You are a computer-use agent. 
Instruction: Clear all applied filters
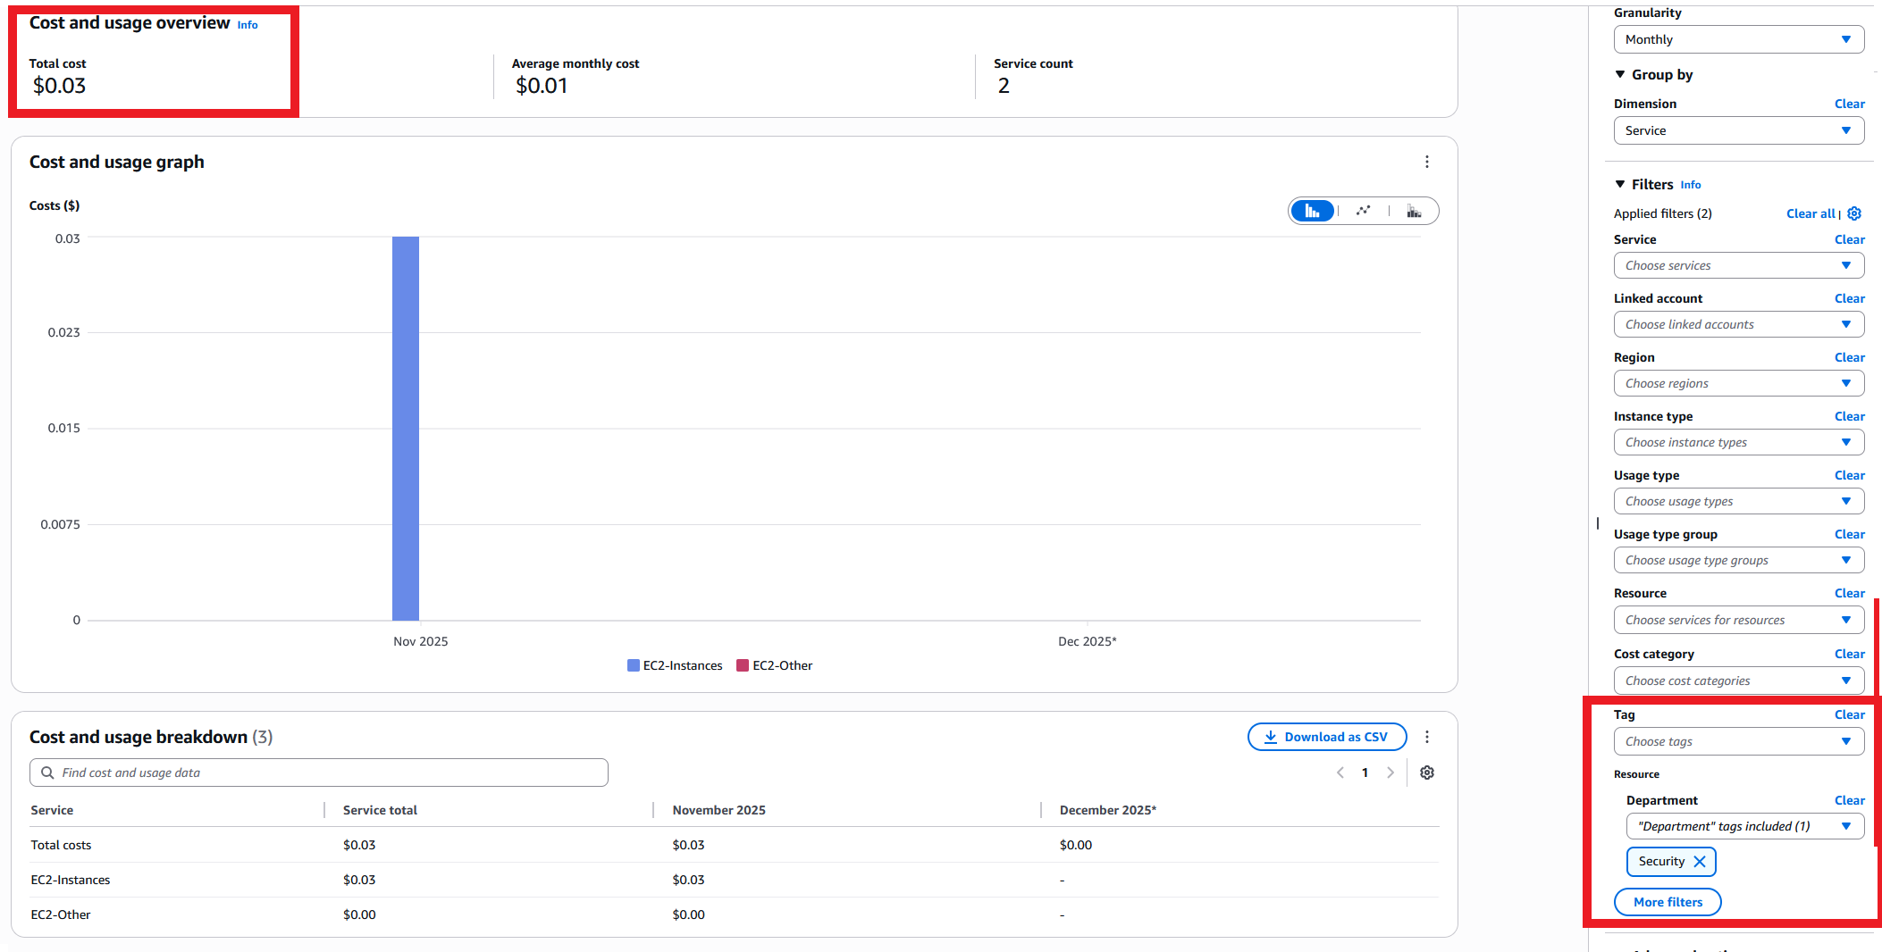pyautogui.click(x=1810, y=213)
